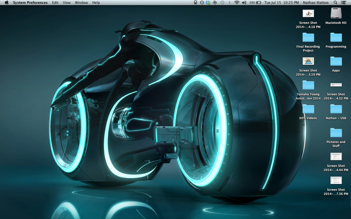This screenshot has height=219, width=351.
Task: Open the System Preferences menu
Action: 30,3
